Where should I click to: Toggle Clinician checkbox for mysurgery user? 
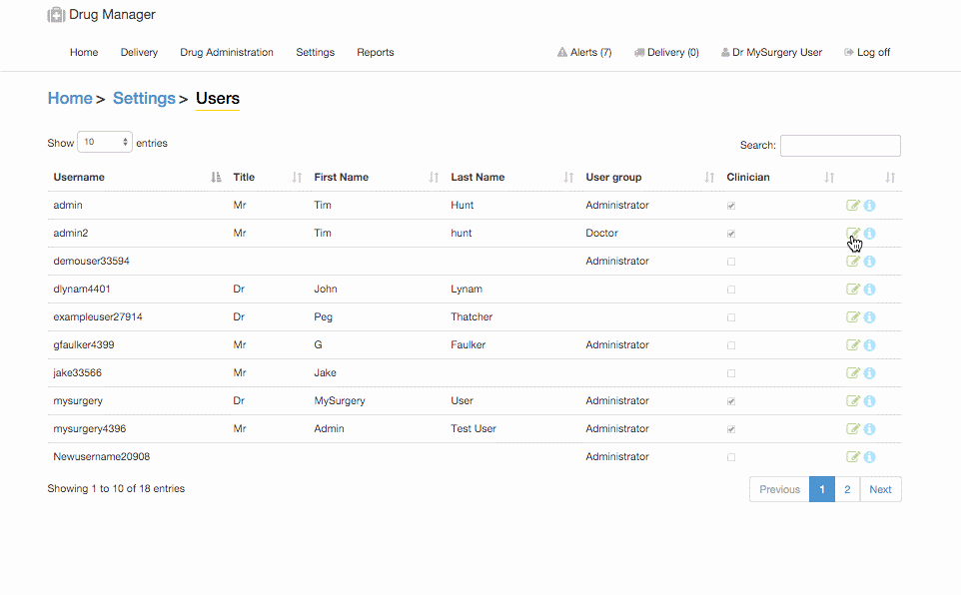(731, 401)
